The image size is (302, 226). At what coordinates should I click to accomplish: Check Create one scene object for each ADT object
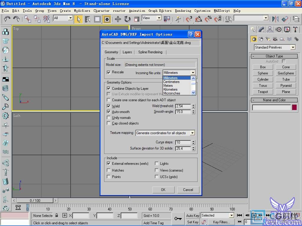point(109,100)
